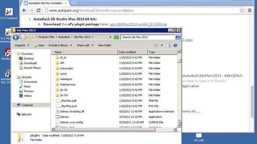
Task: Click Autodesk breadcrumb segment
Action: coord(64,37)
